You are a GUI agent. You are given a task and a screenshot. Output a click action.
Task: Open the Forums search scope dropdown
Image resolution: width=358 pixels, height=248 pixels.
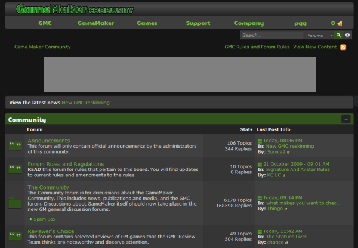click(319, 36)
